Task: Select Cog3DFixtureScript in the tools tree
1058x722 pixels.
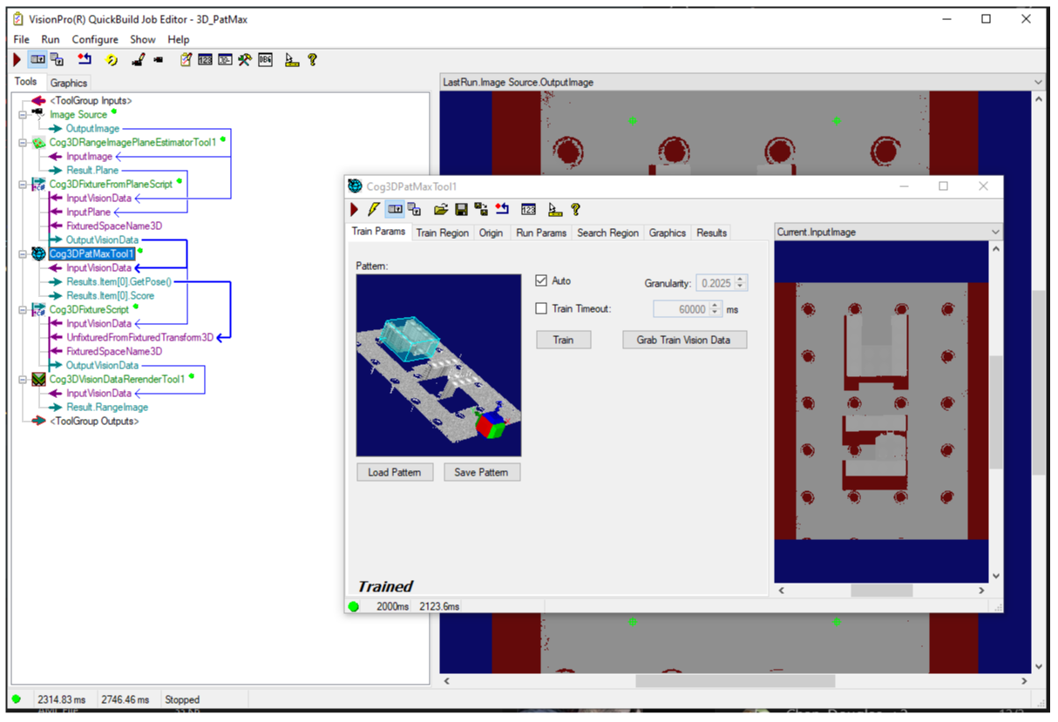Action: (x=89, y=309)
